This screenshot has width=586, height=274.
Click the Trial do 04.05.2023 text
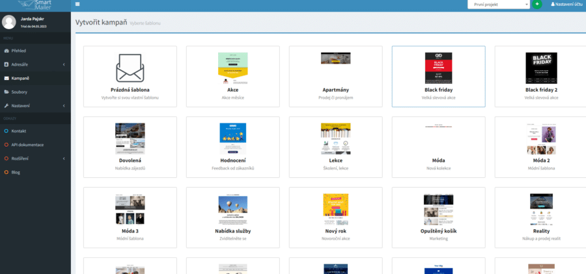pos(34,27)
